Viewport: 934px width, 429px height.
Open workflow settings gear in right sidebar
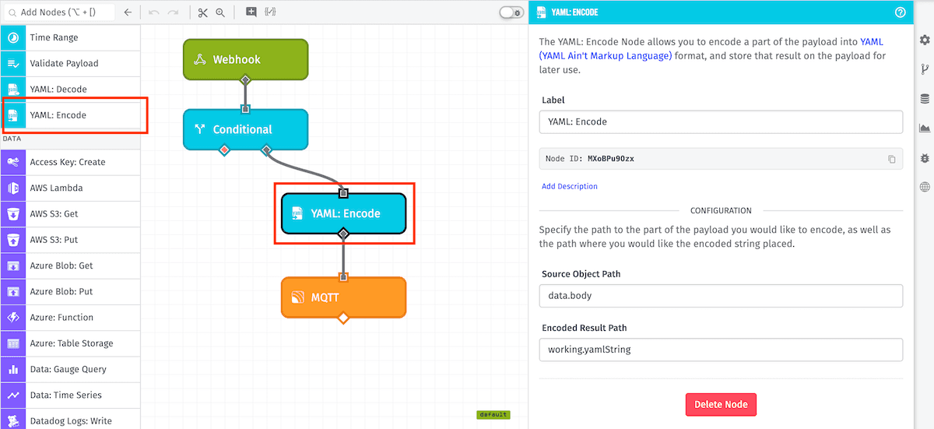click(925, 40)
